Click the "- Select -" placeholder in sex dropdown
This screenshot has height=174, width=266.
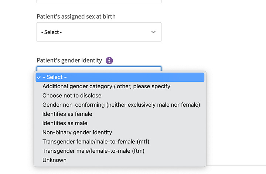[52, 32]
